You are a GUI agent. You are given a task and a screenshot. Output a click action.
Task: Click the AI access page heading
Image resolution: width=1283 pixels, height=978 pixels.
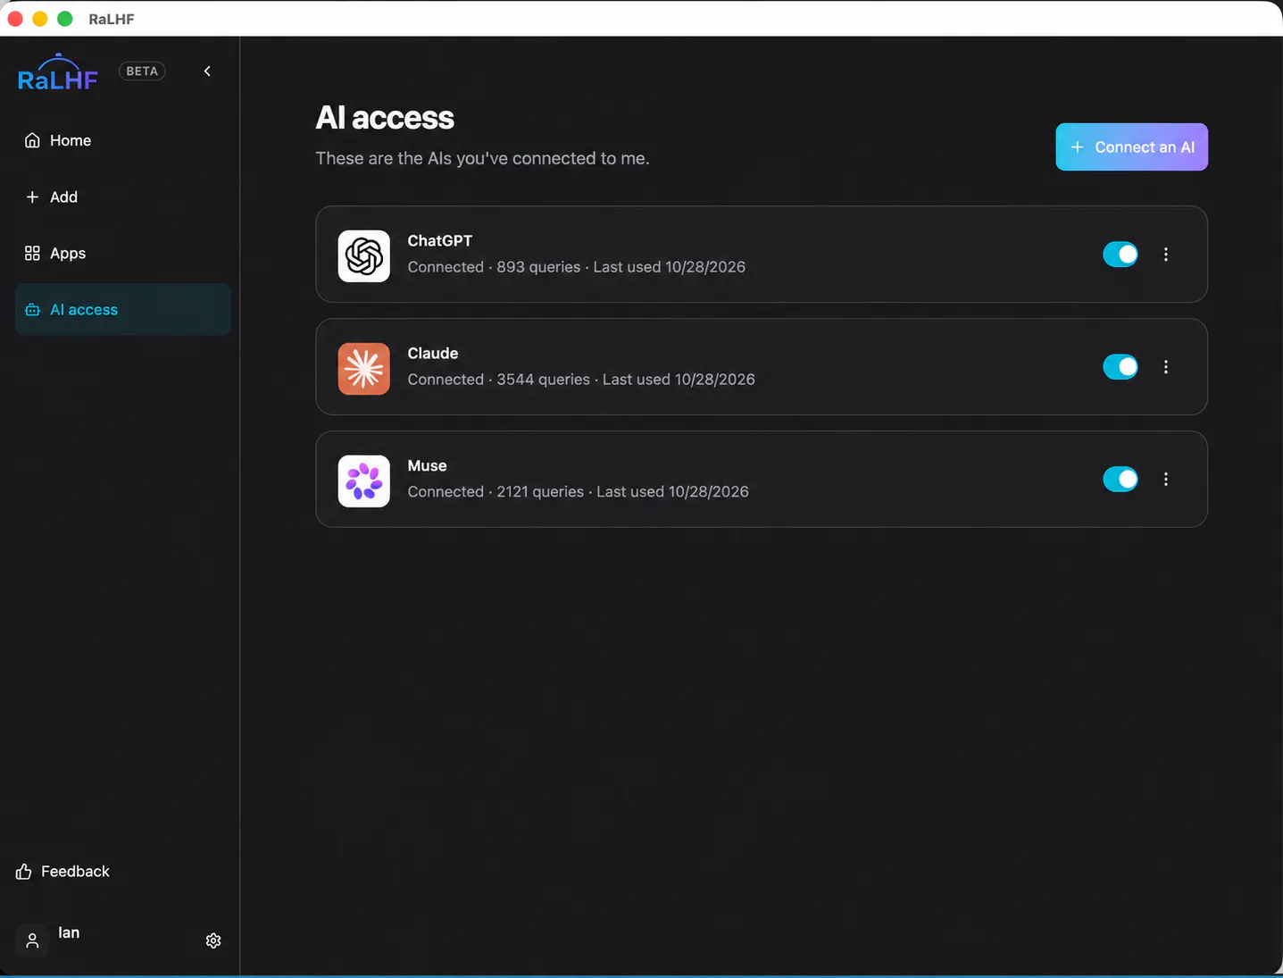(385, 118)
